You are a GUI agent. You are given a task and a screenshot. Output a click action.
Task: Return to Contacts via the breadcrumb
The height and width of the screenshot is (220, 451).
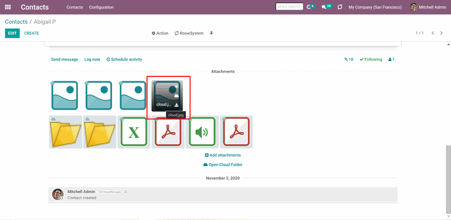[16, 22]
